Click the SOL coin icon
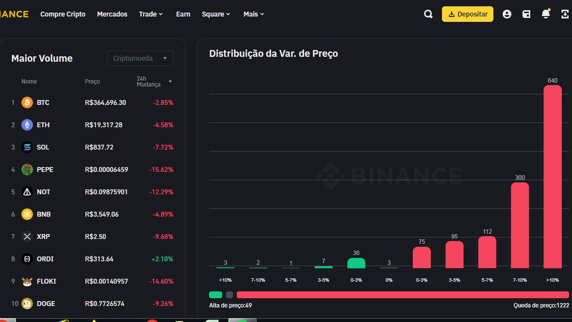This screenshot has width=572, height=322. click(x=27, y=147)
